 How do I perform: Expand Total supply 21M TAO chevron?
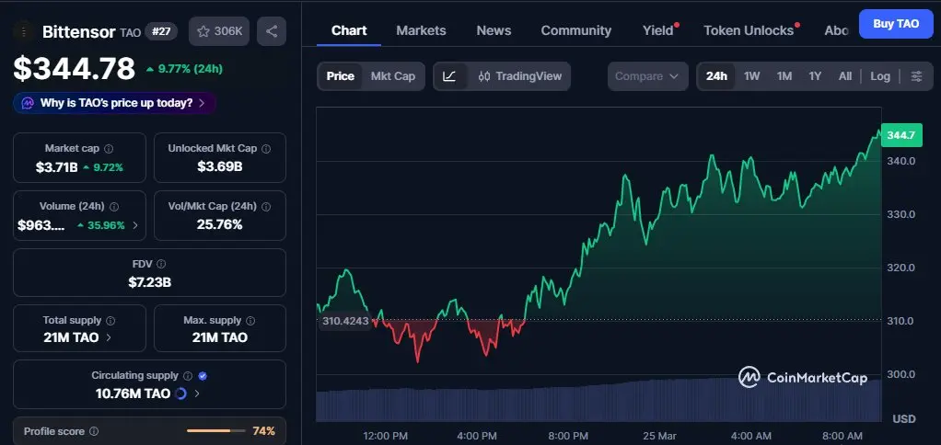coord(109,337)
